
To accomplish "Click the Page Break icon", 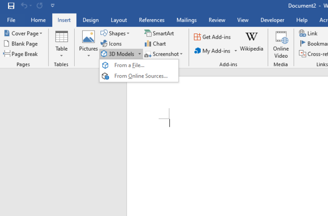I will click(x=7, y=54).
